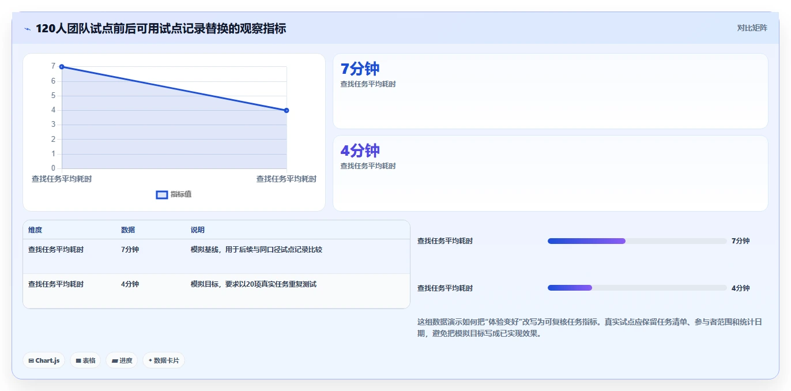The width and height of the screenshot is (791, 391).
Task: Click 查找任务平均耗时 caption under 7分钟 card value
Action: click(368, 84)
